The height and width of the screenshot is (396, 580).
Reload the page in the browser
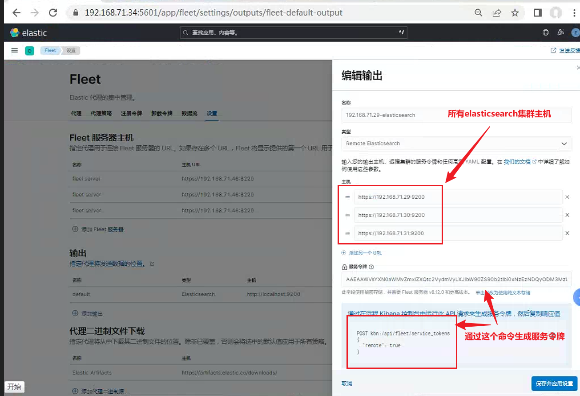click(53, 13)
